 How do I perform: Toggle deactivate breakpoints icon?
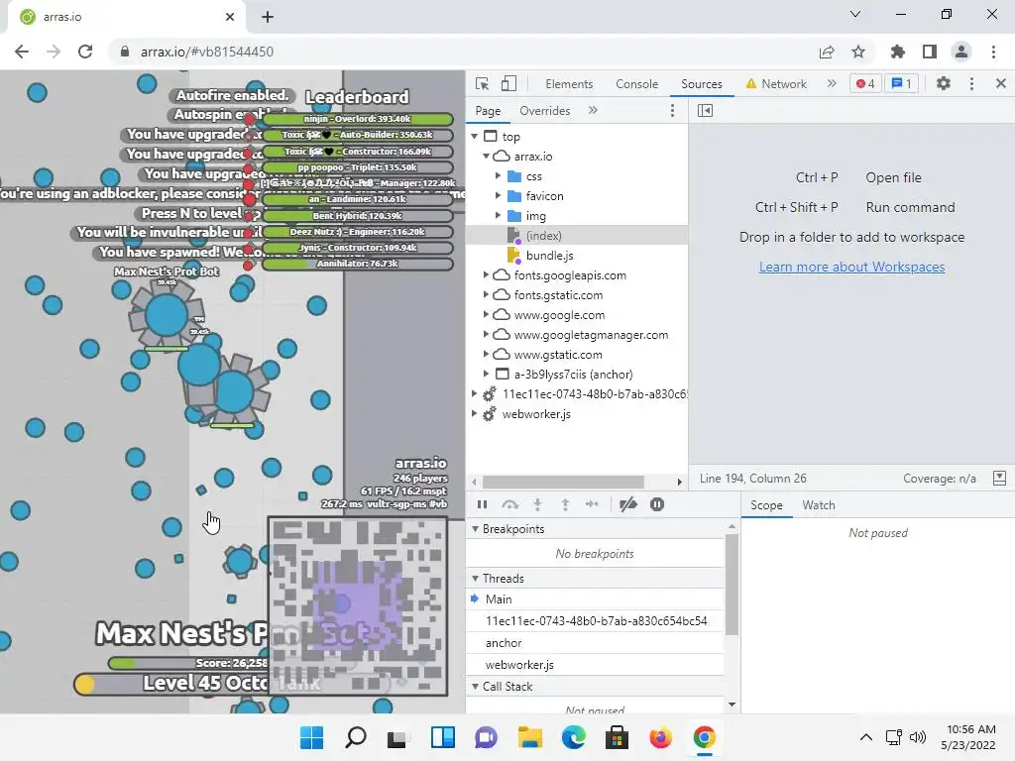click(627, 504)
